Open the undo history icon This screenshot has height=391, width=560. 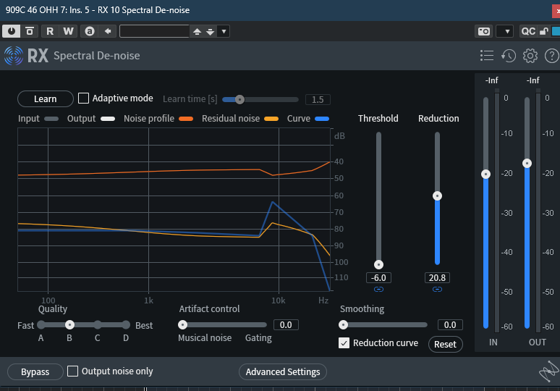[509, 56]
